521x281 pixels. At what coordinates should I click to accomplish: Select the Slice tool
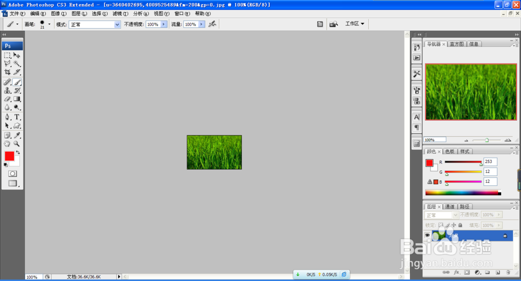pyautogui.click(x=17, y=72)
